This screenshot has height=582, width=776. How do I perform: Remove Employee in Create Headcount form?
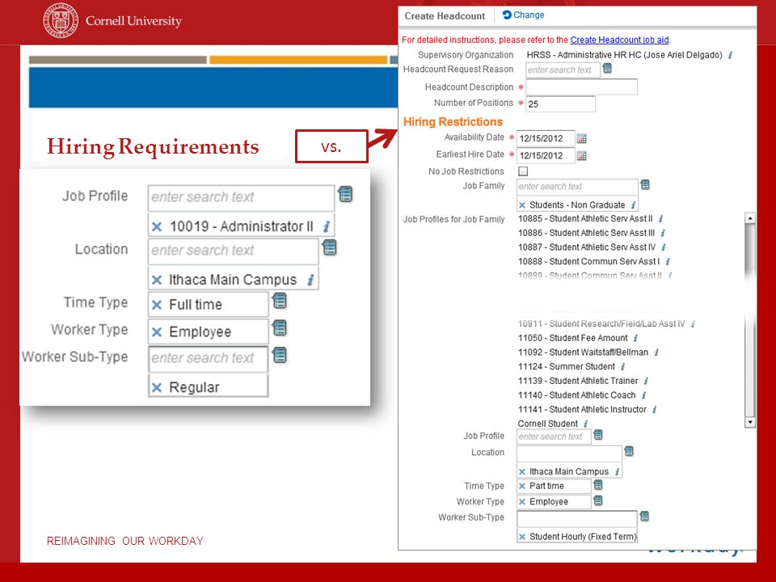coord(521,502)
